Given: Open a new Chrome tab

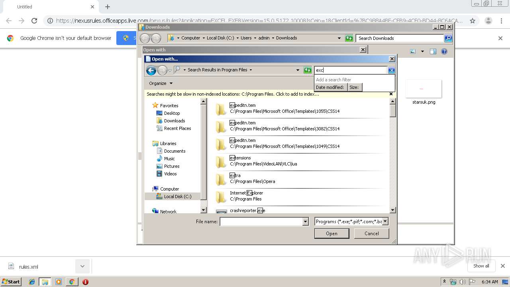Looking at the screenshot, I should pos(107,7).
